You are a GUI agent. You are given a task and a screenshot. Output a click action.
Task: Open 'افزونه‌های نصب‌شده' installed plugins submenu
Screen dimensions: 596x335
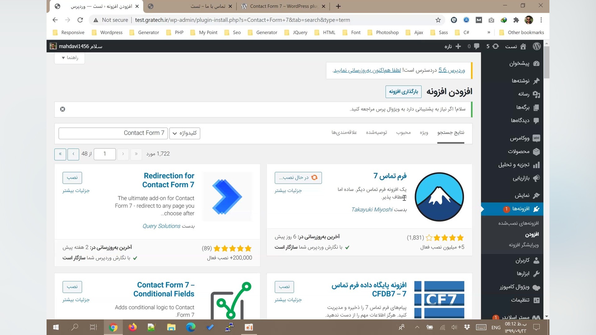click(x=519, y=223)
